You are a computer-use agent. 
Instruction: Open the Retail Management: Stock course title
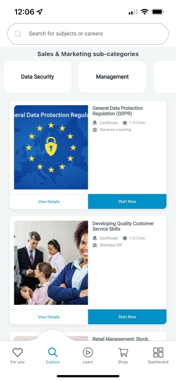point(121,339)
